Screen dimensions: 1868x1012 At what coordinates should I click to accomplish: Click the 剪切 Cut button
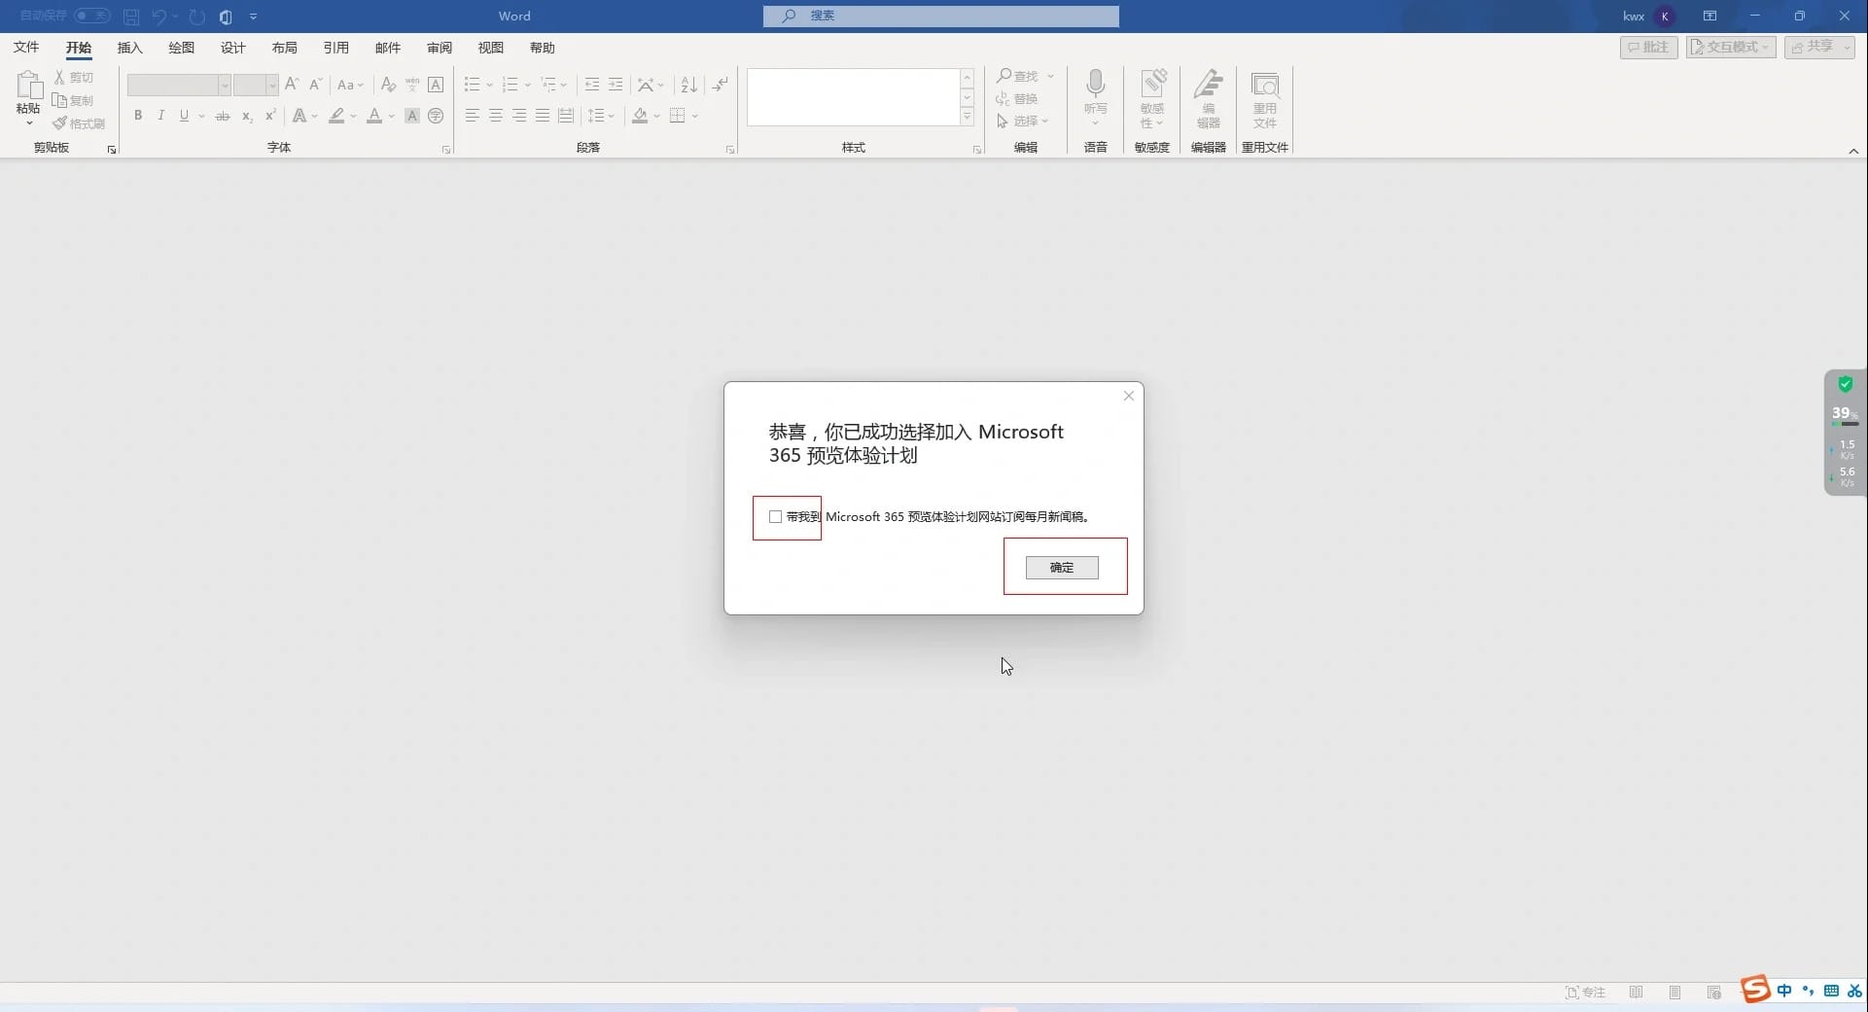pos(74,77)
